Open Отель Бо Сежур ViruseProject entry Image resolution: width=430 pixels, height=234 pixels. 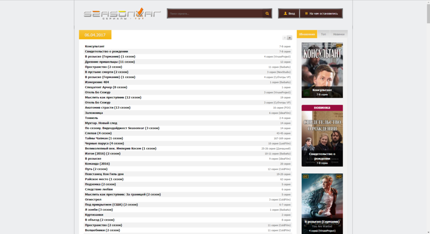pyautogui.click(x=188, y=92)
